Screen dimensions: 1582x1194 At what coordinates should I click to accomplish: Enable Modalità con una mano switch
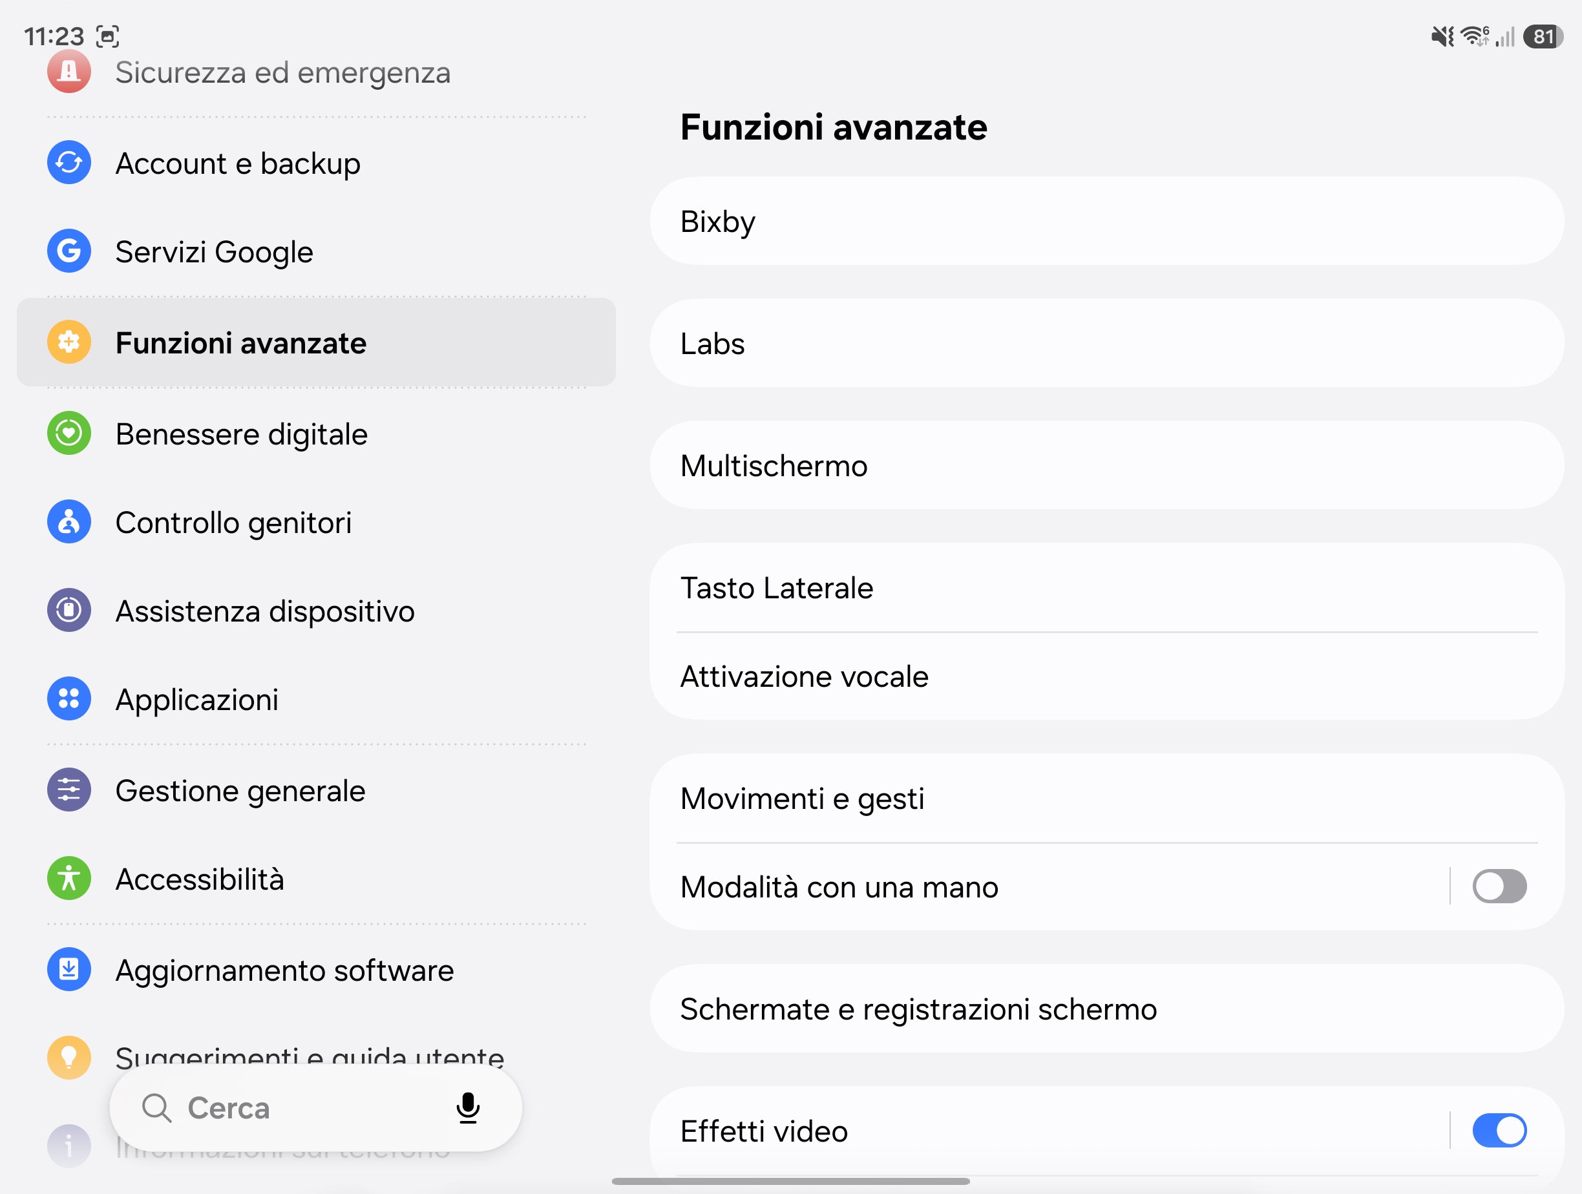tap(1499, 886)
